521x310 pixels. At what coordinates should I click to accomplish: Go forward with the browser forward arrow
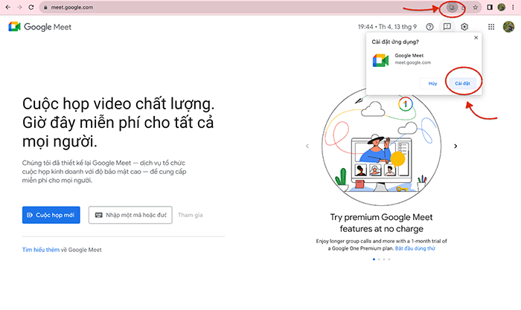pos(19,7)
